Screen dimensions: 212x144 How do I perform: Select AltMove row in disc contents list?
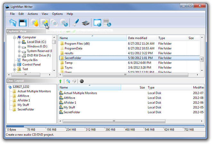click(131, 98)
